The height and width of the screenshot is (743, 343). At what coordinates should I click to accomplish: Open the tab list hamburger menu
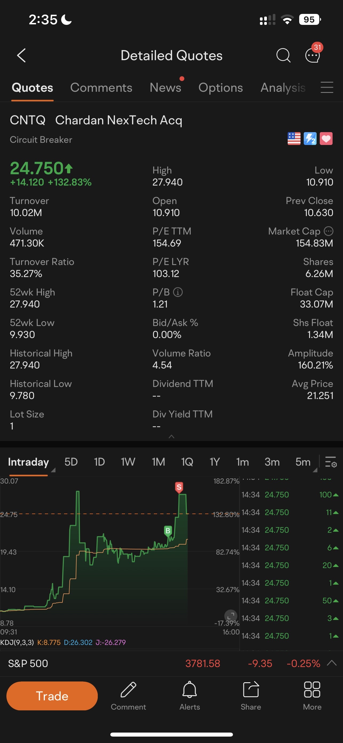pyautogui.click(x=327, y=87)
